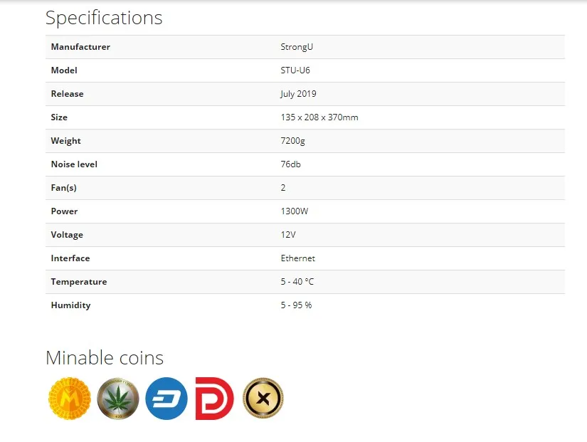Click the STU-U6 model value
This screenshot has height=442, width=587.
pos(295,70)
